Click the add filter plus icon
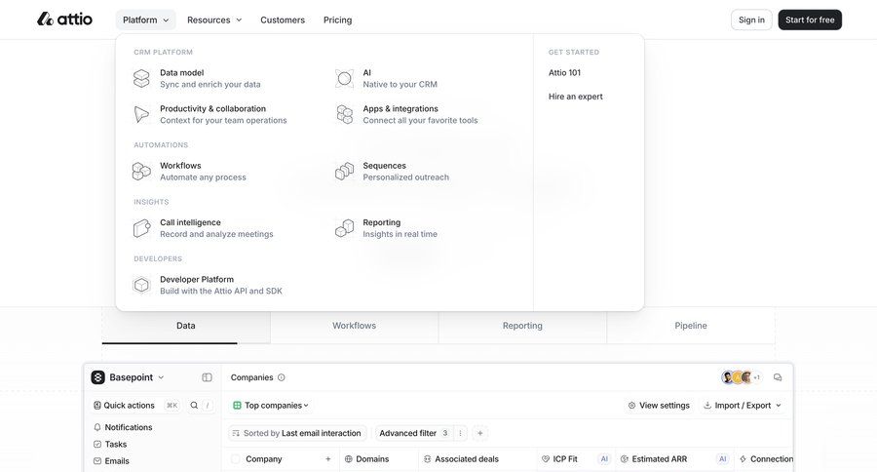 479,433
